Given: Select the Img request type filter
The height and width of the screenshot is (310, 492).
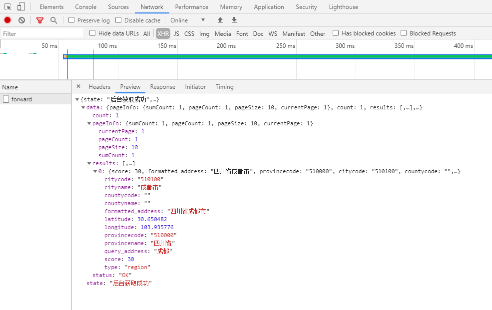Looking at the screenshot, I should (204, 33).
